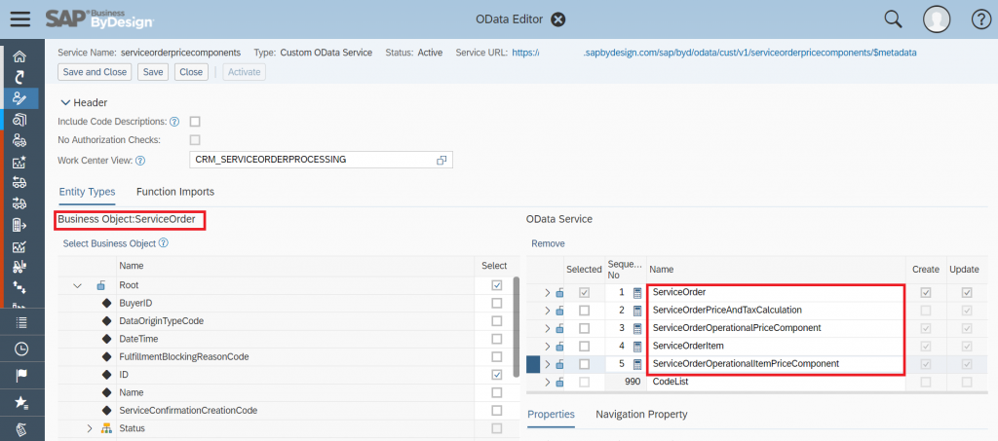
Task: Switch to the Entity Types tab
Action: [x=87, y=192]
